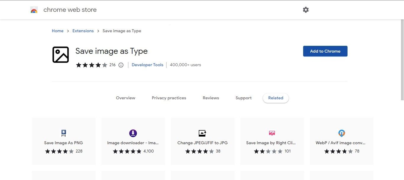
Task: Click the Save Image by Right Click icon
Action: tap(272, 133)
